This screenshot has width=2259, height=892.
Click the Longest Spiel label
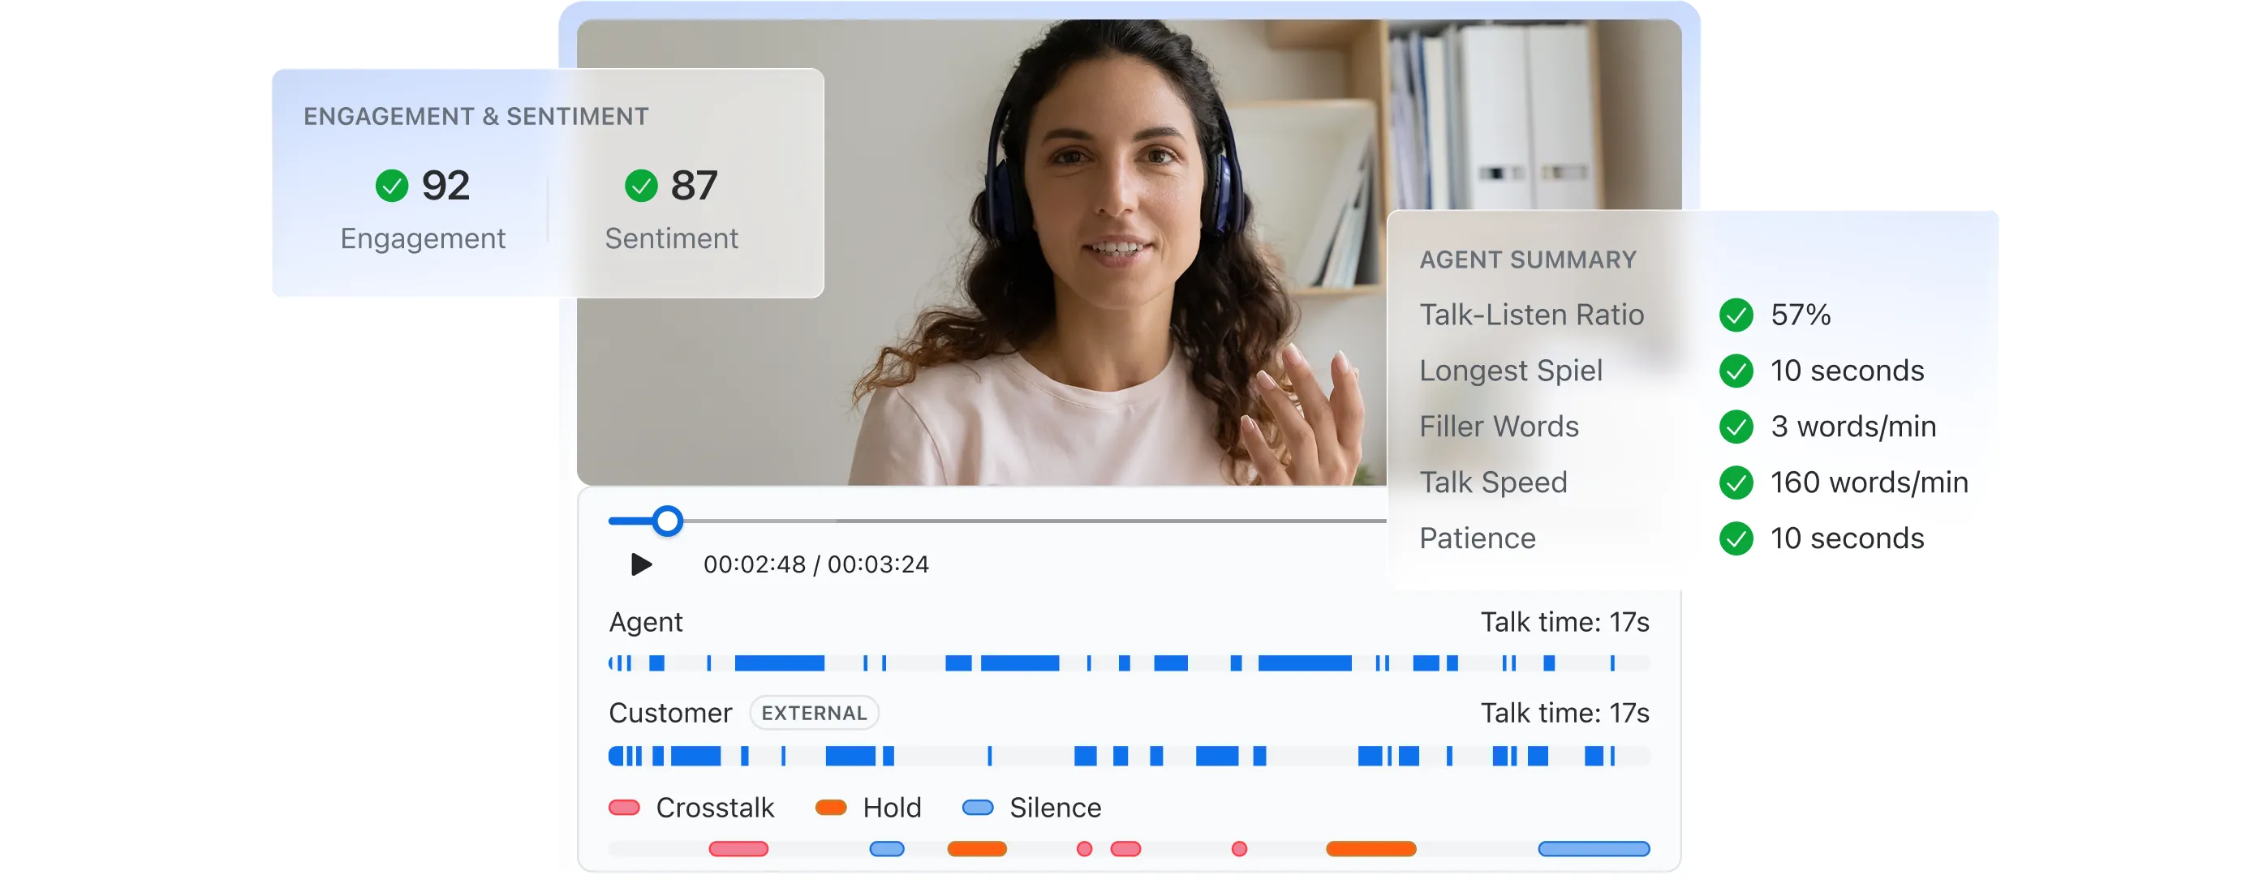point(1511,371)
